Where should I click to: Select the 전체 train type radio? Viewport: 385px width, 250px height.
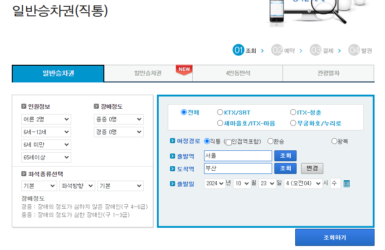(x=184, y=112)
